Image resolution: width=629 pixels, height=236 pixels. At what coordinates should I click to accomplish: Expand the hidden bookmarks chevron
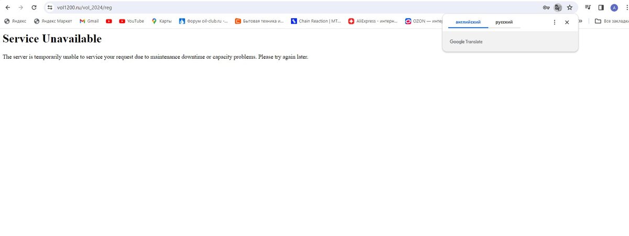(581, 21)
